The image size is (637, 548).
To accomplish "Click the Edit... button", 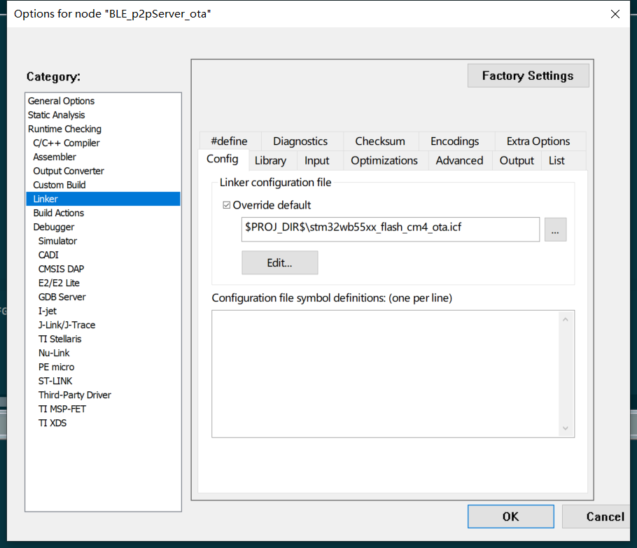I will pos(279,262).
